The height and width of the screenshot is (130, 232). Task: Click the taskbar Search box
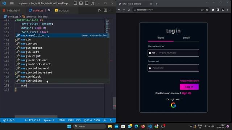click(x=90, y=126)
